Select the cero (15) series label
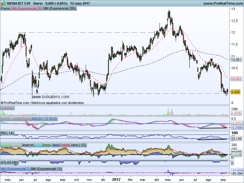Screen dimensions: 244x183 tap(79, 145)
